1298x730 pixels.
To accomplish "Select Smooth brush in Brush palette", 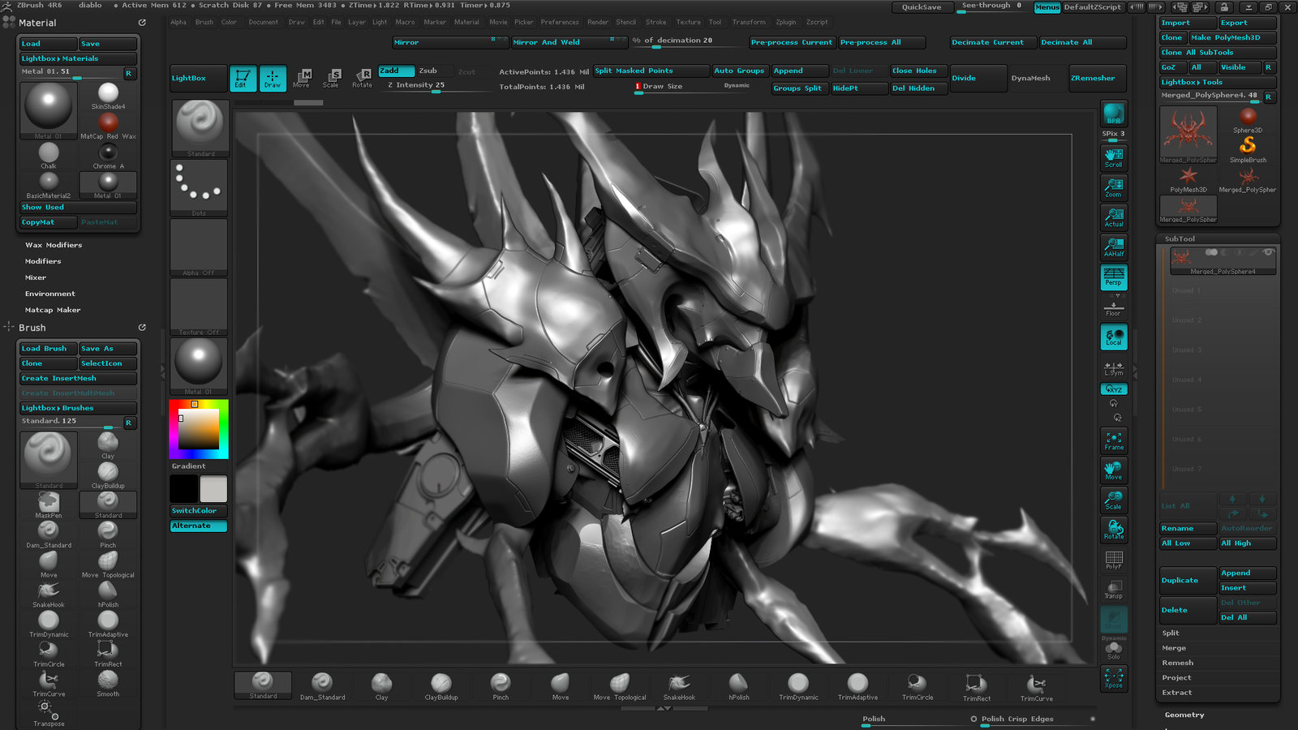I will pos(108,684).
